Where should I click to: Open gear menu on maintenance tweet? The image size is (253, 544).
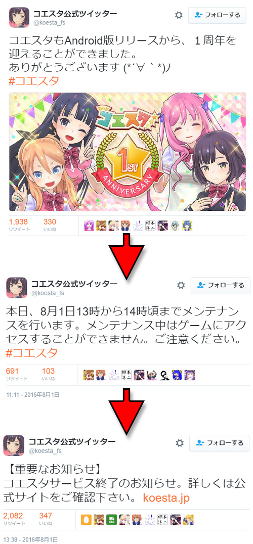[x=181, y=285]
